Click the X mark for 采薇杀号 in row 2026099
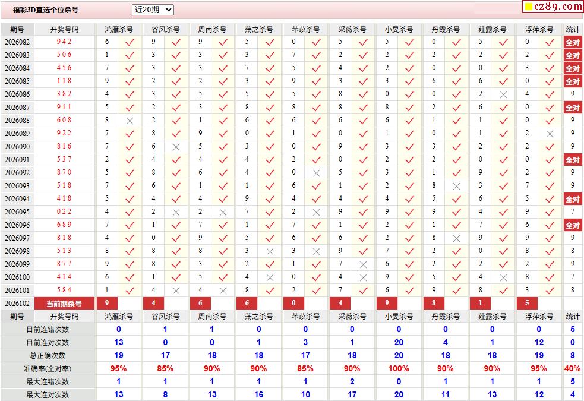 363,264
